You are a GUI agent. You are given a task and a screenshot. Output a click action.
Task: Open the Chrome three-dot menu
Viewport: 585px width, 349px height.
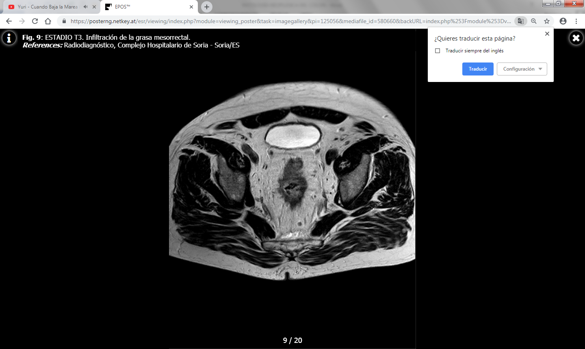pyautogui.click(x=576, y=21)
